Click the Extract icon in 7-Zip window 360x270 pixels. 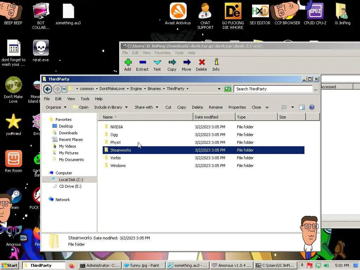pos(142,62)
